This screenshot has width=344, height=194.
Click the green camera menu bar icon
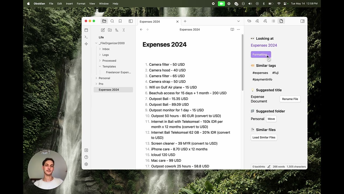click(x=221, y=4)
